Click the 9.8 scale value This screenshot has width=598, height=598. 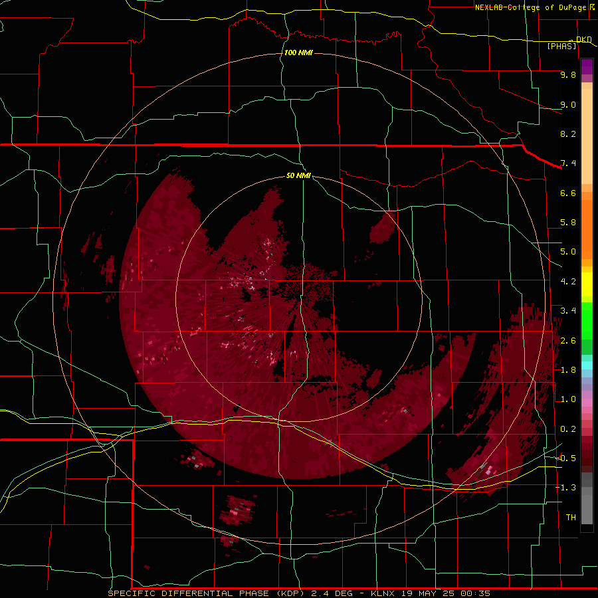[x=568, y=74]
